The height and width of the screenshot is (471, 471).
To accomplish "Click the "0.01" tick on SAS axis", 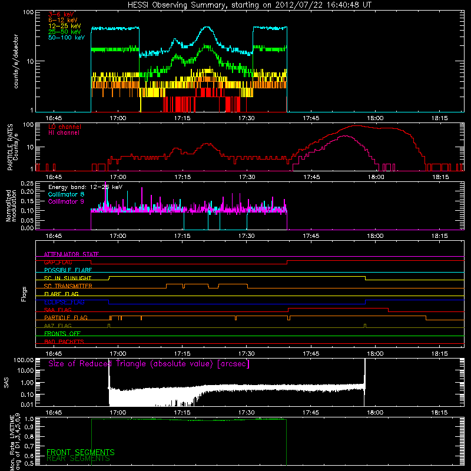I will (27, 404).
